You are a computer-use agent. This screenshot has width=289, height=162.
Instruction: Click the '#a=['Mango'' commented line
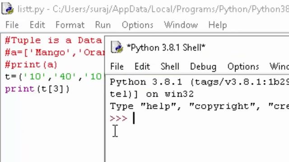(55, 53)
